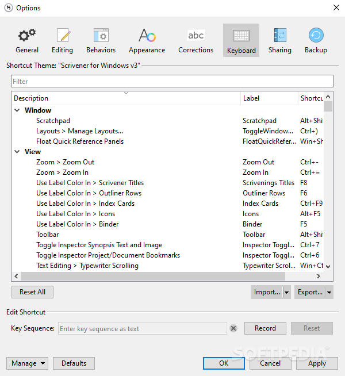Select the Zoom > Zoom In row
This screenshot has width=345, height=376.
coord(167,172)
